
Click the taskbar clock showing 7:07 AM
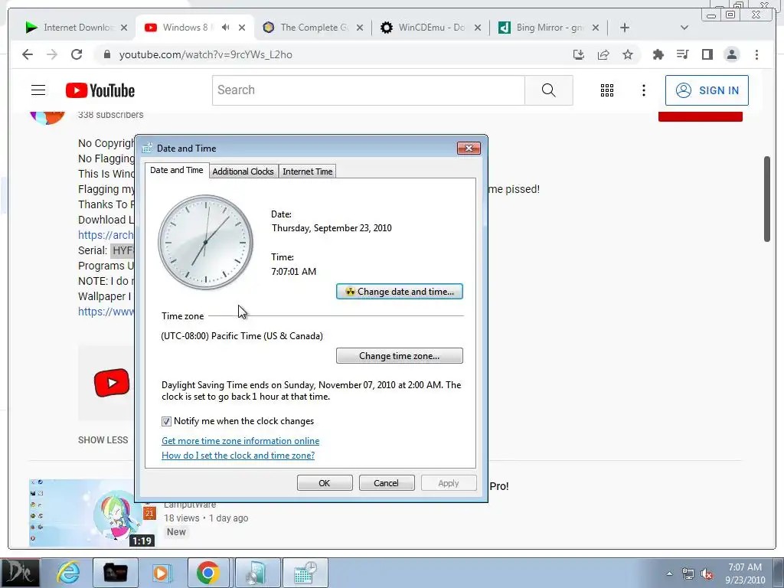coord(744,573)
